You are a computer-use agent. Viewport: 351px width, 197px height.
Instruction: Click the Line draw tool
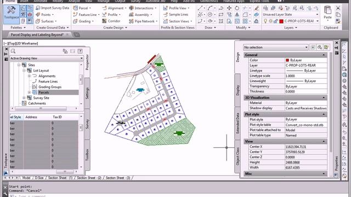pyautogui.click(x=200, y=8)
